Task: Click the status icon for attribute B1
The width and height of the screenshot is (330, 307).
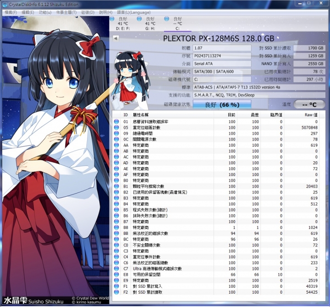Action: click(x=116, y=186)
